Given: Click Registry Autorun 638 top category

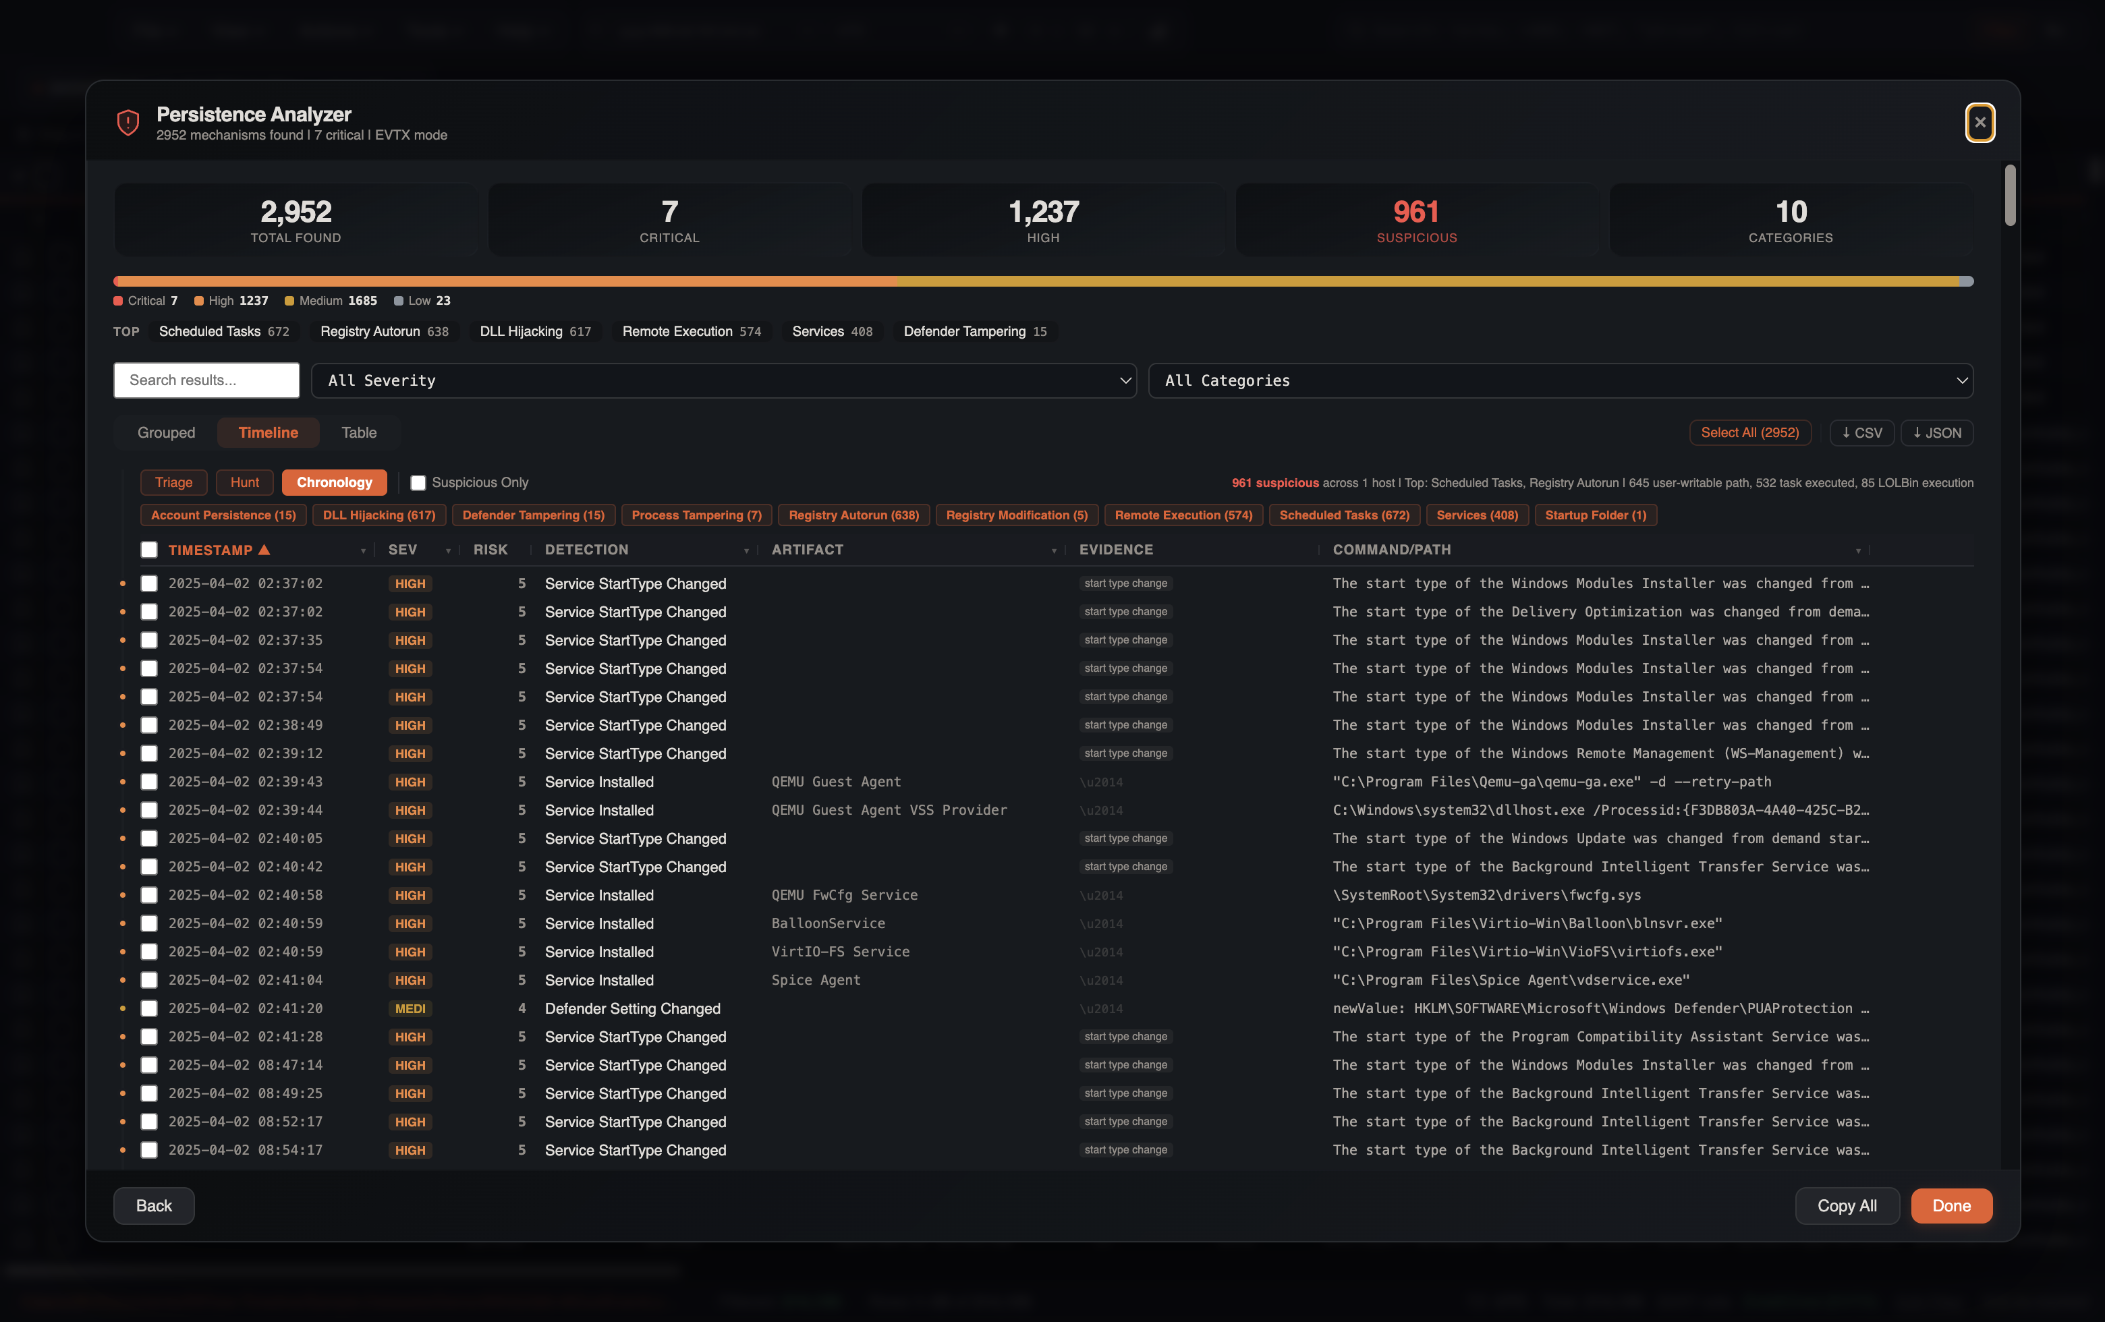Looking at the screenshot, I should pyautogui.click(x=385, y=331).
